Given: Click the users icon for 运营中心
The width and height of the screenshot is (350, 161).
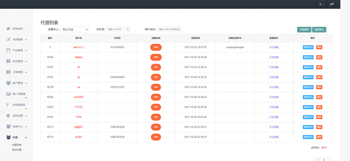Looking at the screenshot, I should [x=8, y=126].
